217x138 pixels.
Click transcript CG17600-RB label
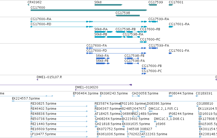[150, 29]
